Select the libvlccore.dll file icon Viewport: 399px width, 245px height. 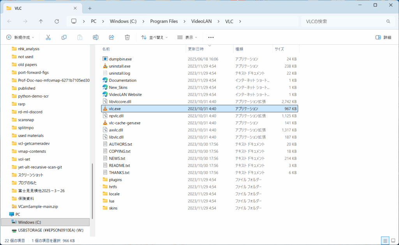pyautogui.click(x=105, y=101)
